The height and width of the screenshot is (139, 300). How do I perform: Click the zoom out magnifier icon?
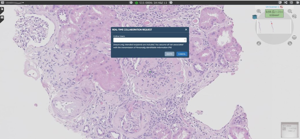pyautogui.click(x=259, y=11)
